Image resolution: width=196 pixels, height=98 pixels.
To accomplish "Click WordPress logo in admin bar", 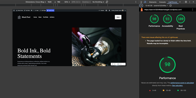I will pyautogui.click(x=14, y=11).
